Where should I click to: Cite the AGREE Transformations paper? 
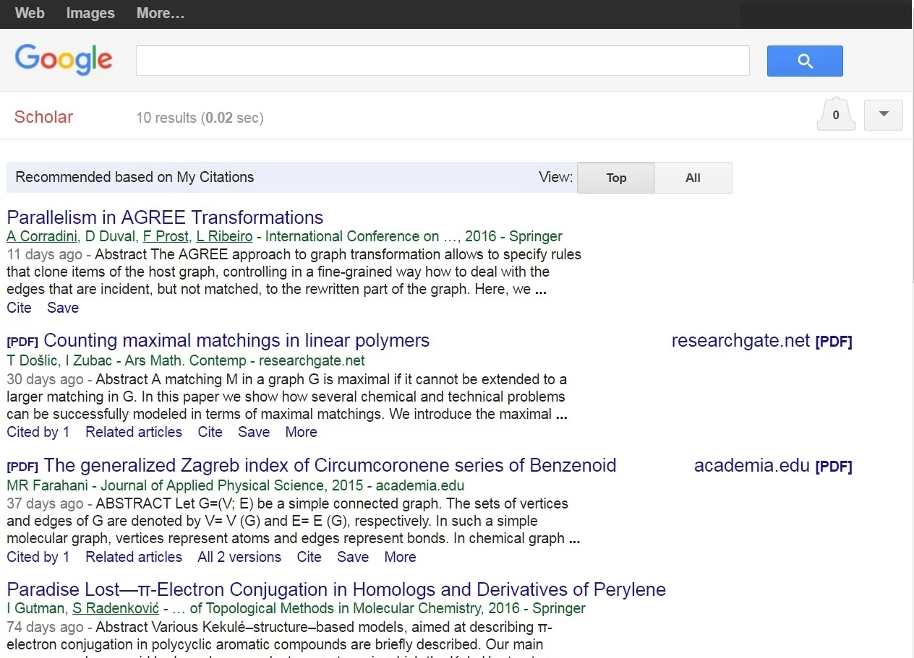(x=19, y=308)
